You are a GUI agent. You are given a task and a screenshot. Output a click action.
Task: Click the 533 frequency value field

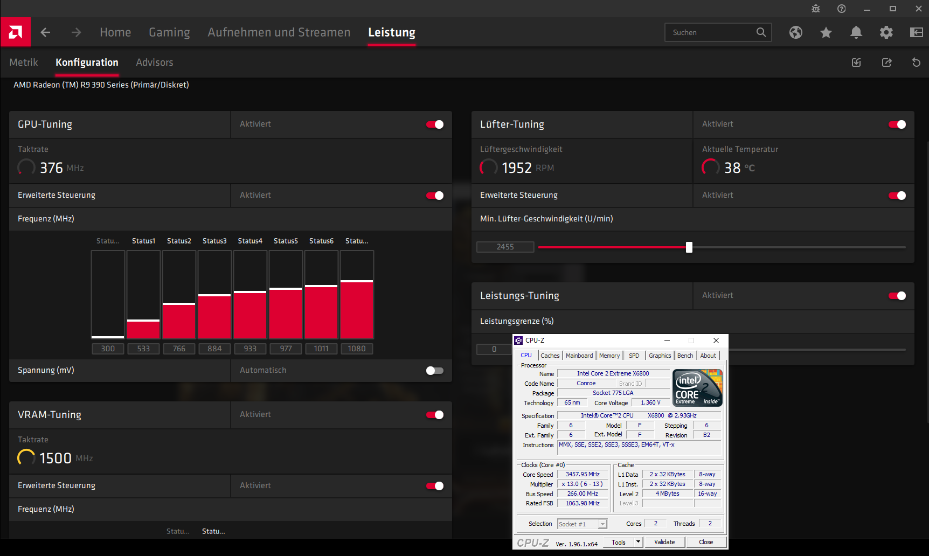coord(143,349)
